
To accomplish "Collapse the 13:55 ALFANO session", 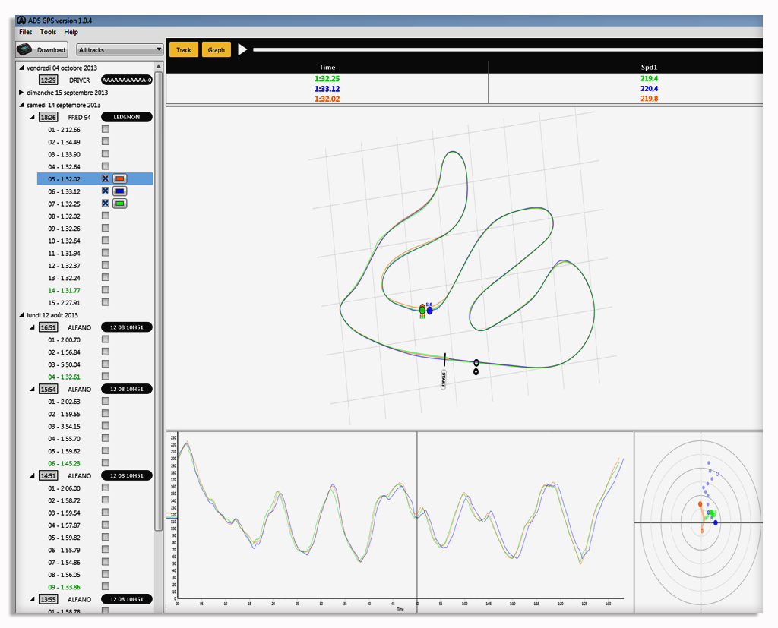I will click(32, 599).
